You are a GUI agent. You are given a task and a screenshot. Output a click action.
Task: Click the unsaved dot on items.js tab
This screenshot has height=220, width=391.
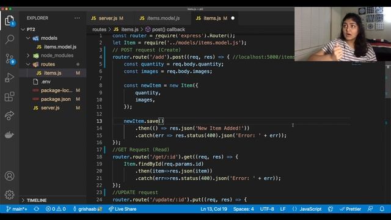point(233,18)
